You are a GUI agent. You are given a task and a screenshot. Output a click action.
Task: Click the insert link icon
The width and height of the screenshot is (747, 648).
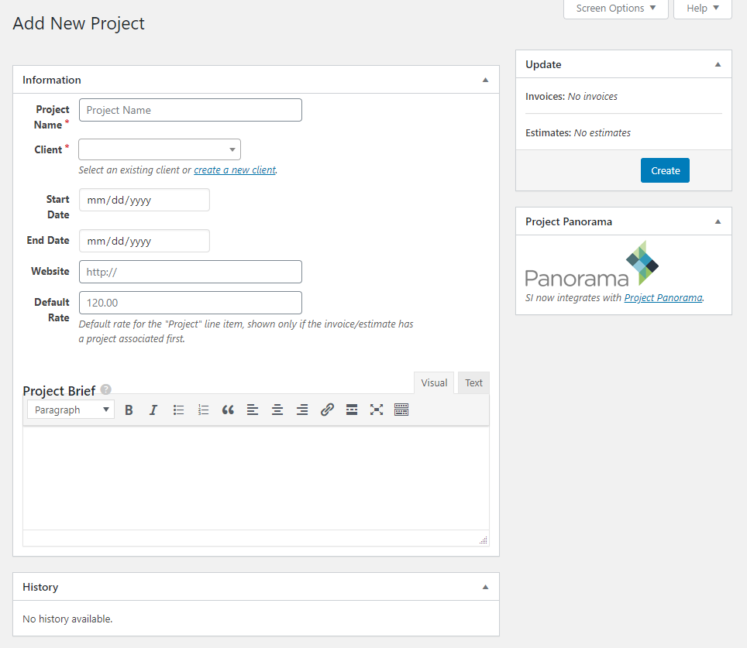click(327, 410)
